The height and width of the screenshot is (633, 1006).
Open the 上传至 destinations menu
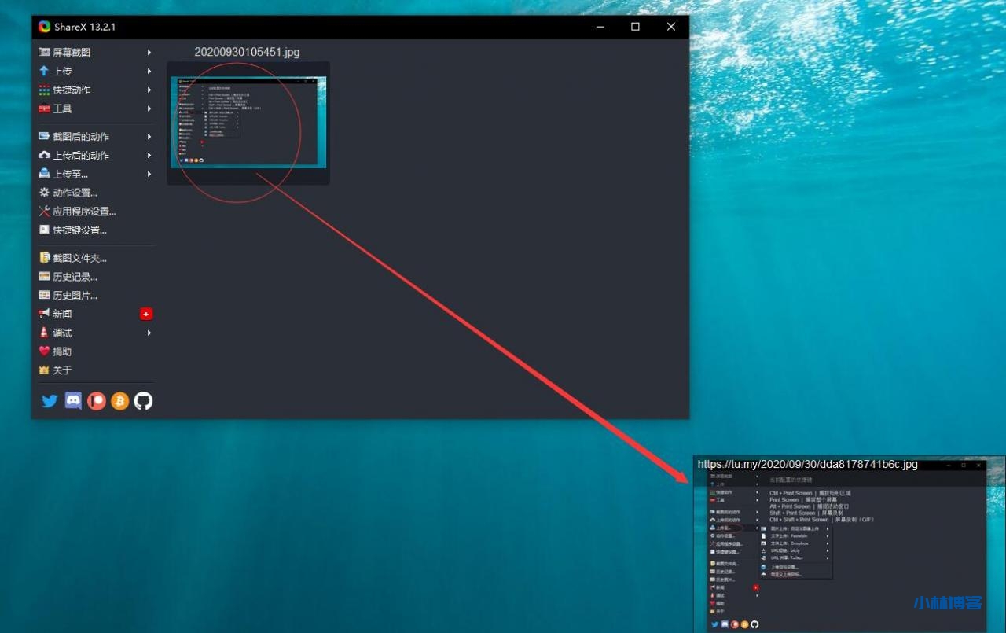[x=70, y=175]
